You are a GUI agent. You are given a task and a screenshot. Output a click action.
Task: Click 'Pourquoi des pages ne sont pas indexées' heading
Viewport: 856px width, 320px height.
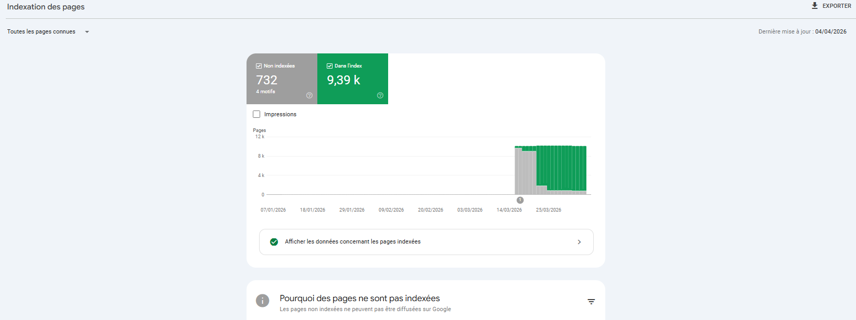pyautogui.click(x=360, y=299)
